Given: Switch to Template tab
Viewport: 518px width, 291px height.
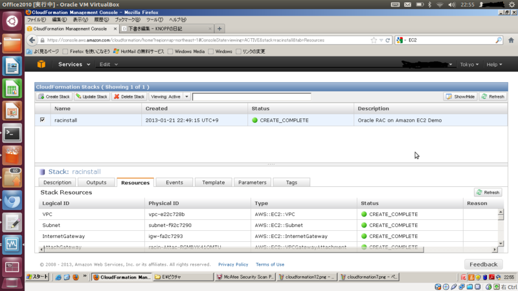Looking at the screenshot, I should (x=213, y=182).
